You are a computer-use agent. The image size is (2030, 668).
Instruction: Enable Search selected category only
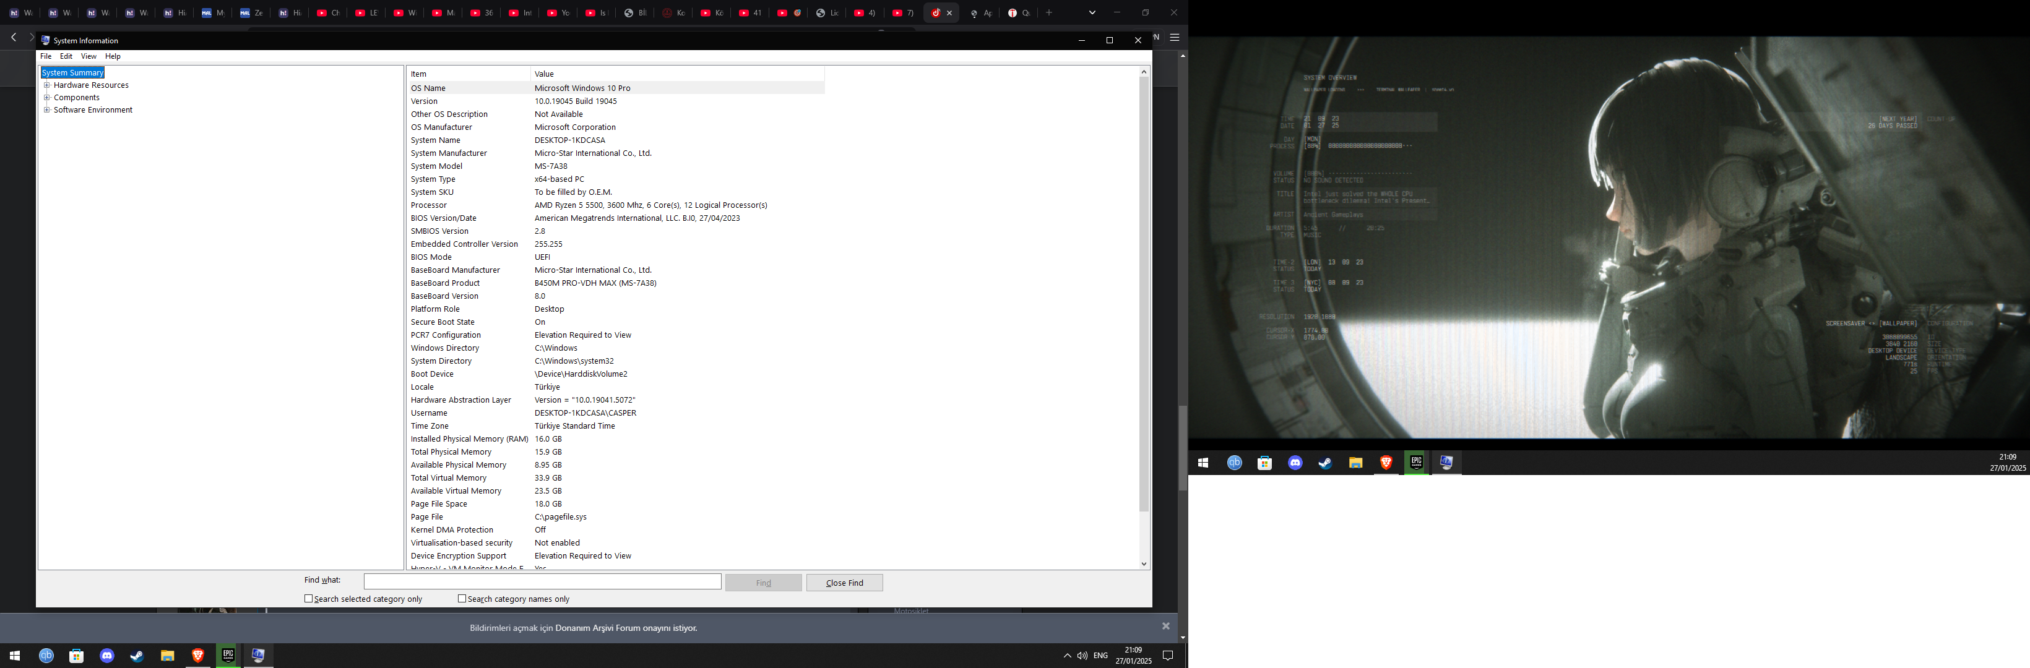(309, 599)
